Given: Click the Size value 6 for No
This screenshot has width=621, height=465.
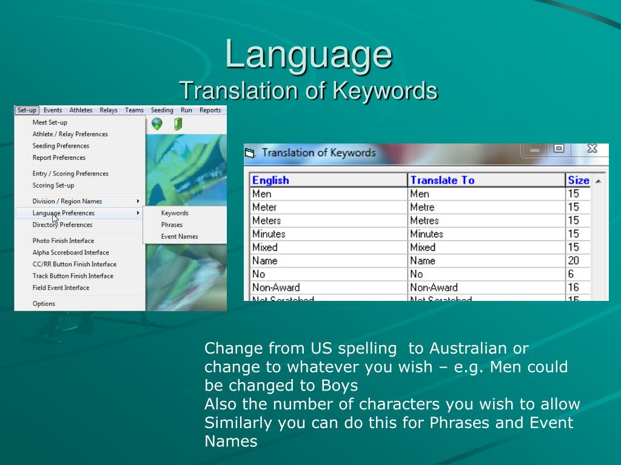Looking at the screenshot, I should 578,274.
